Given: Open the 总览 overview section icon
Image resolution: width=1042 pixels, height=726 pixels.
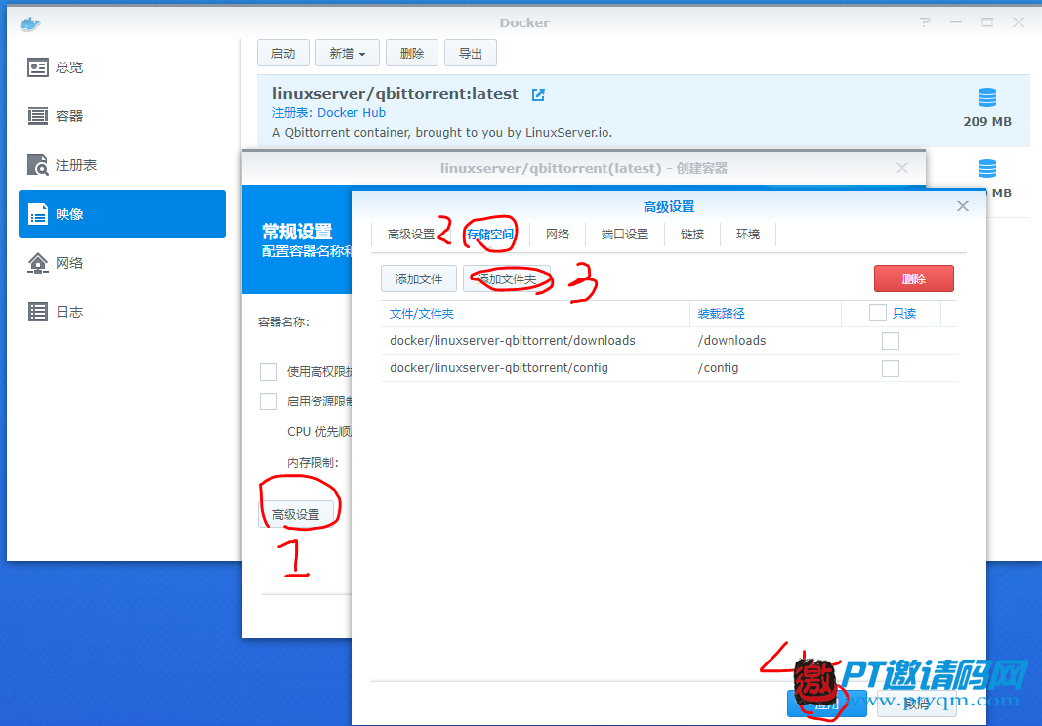Looking at the screenshot, I should 38,67.
